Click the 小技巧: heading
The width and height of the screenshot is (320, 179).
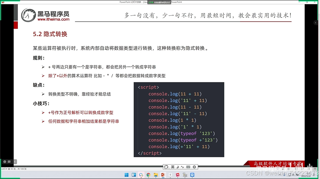(41, 104)
